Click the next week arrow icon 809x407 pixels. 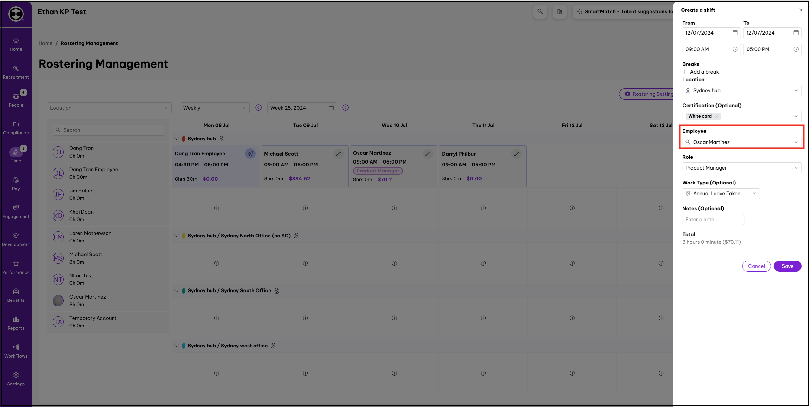[x=346, y=108]
